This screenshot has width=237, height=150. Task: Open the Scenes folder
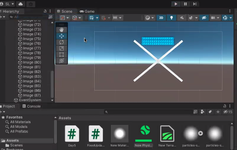(14, 145)
